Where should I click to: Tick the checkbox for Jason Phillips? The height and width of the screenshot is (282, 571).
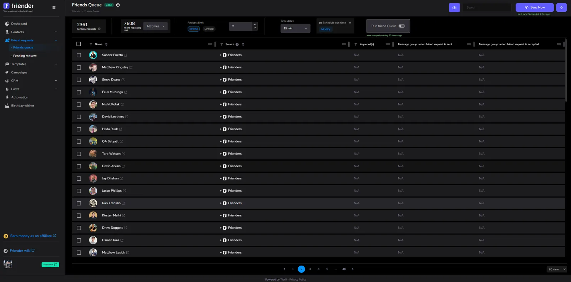(x=79, y=191)
